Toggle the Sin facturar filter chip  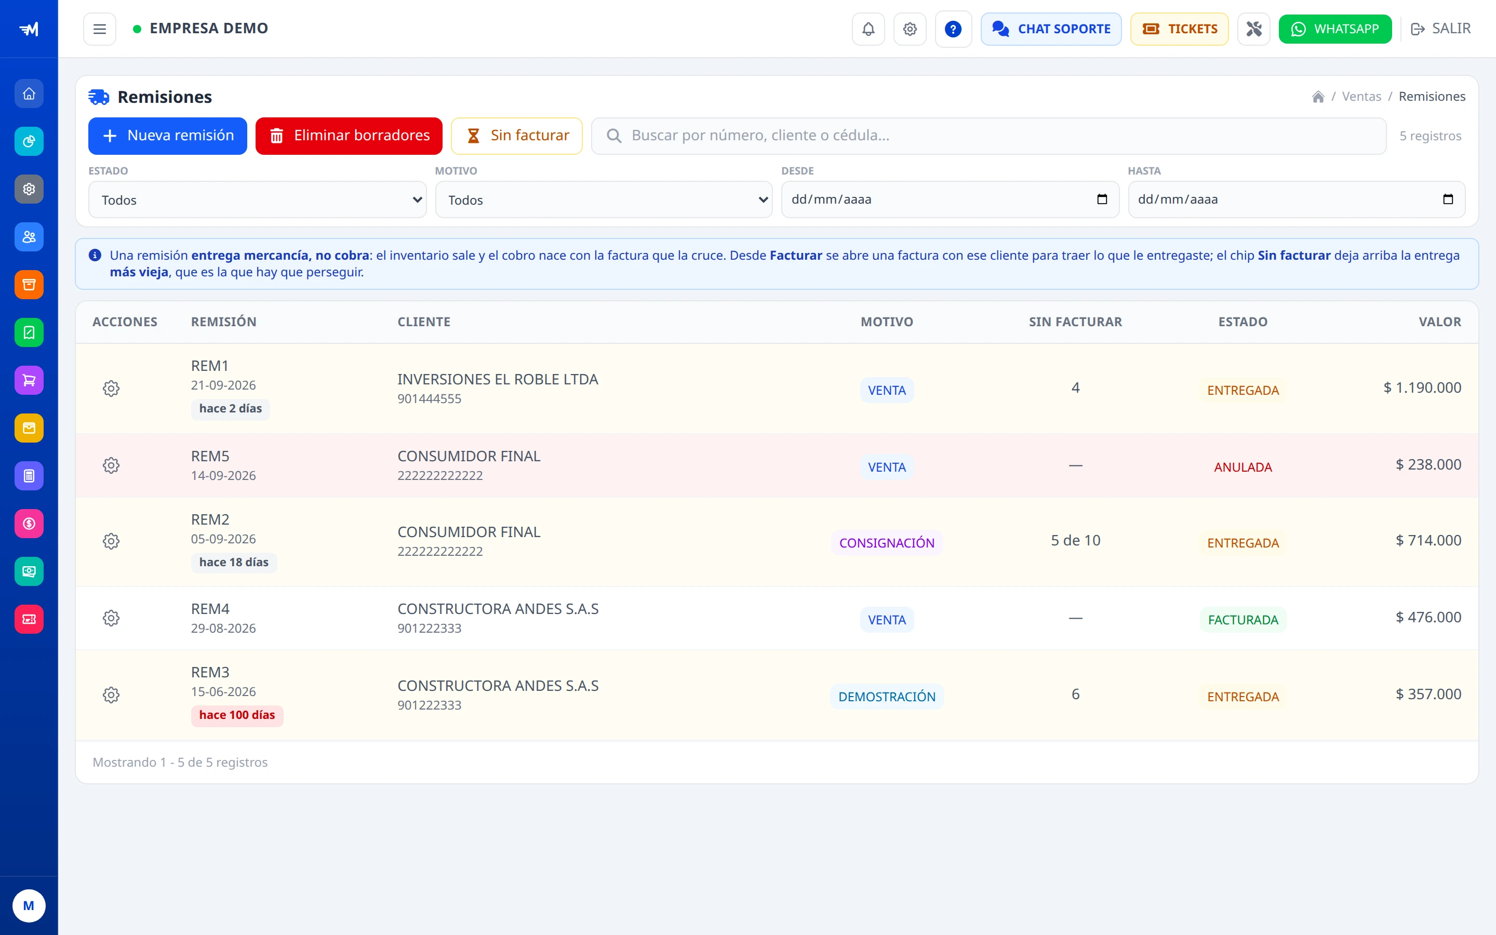click(517, 136)
